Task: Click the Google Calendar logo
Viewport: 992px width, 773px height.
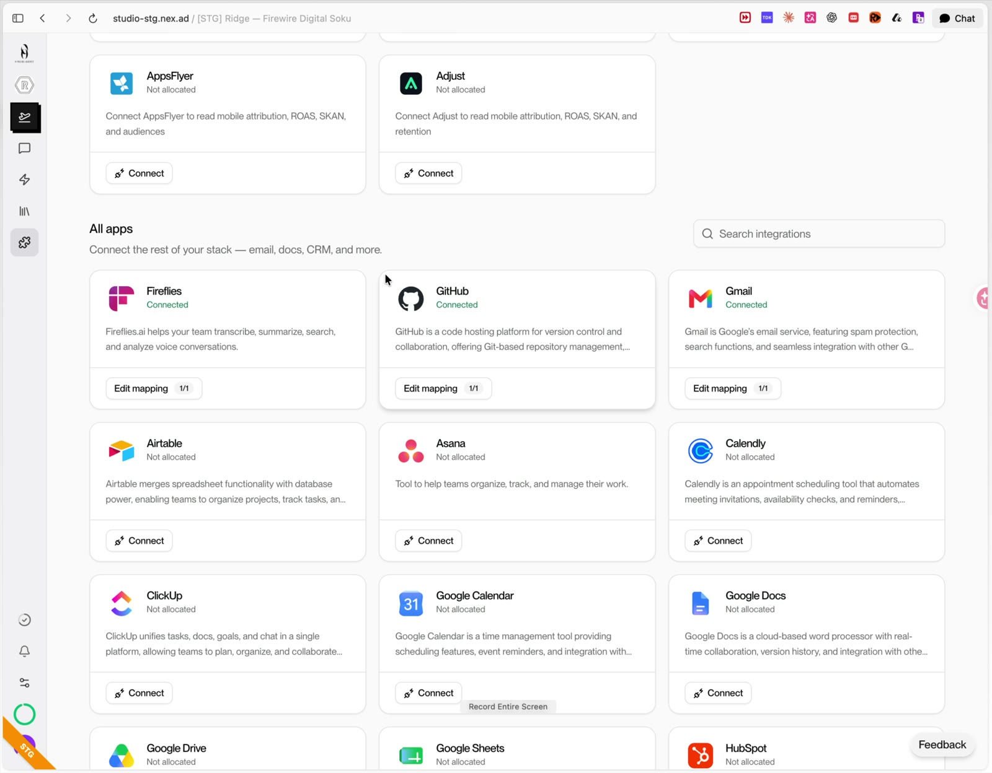Action: click(x=411, y=603)
